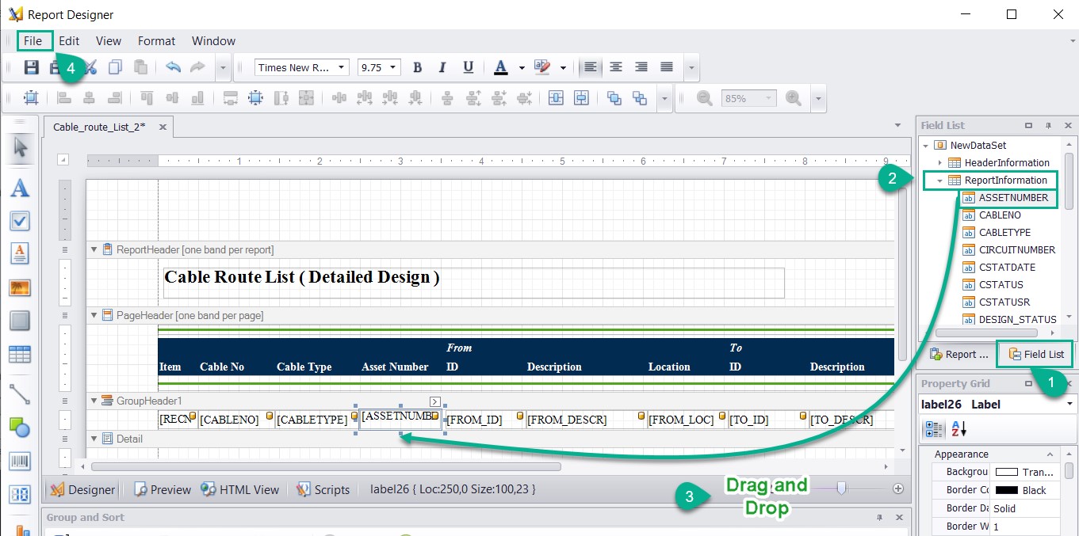Open the Field List panel tab
Image resolution: width=1079 pixels, height=536 pixels.
point(1036,354)
